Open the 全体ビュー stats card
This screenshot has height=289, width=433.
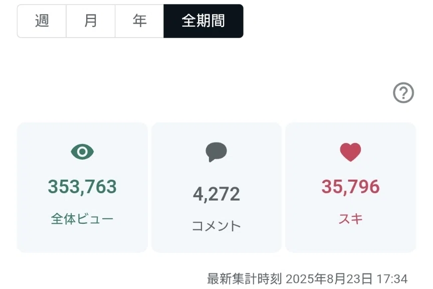82,188
